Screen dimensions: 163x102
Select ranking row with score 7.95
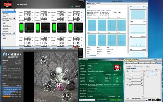(12, 91)
